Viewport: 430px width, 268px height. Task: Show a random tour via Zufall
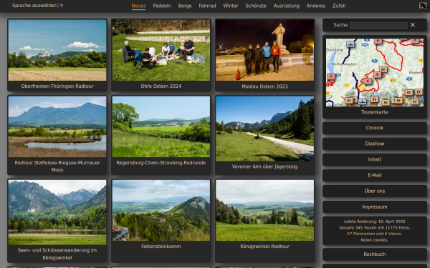[x=339, y=6]
